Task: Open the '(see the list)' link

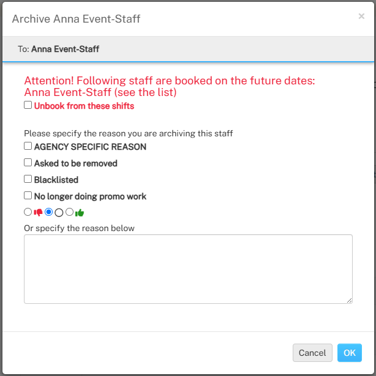Action: point(148,92)
